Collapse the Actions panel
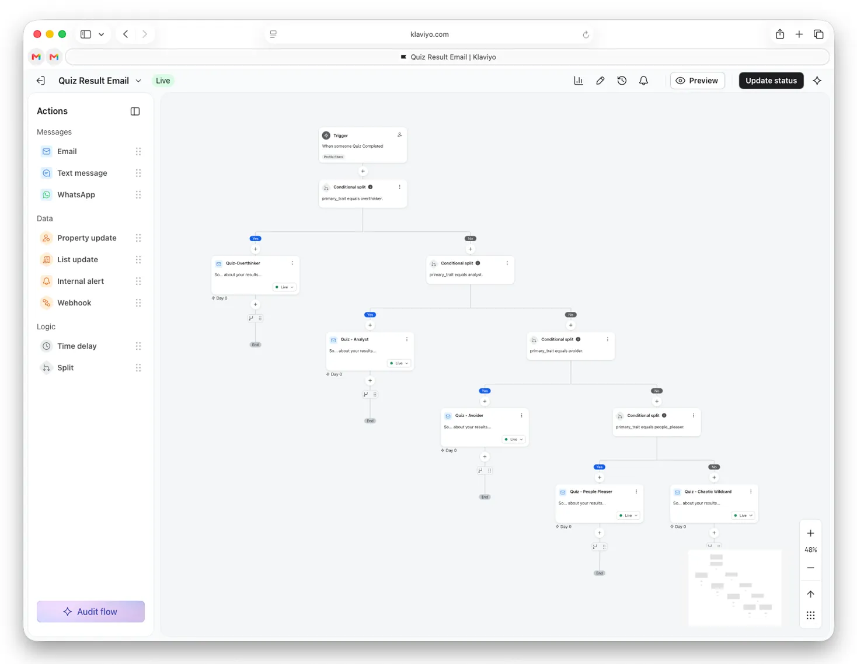Viewport: 857px width, 664px height. pos(135,111)
